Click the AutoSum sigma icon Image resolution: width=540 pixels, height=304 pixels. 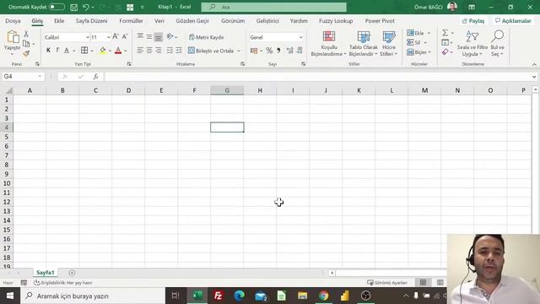click(445, 33)
